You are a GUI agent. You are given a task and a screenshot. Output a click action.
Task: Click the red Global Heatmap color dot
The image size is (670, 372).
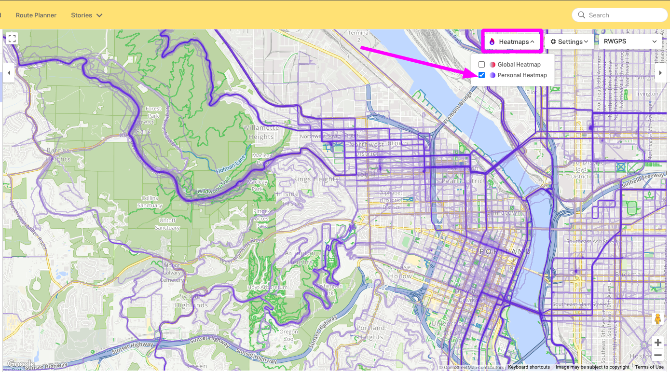tap(492, 65)
